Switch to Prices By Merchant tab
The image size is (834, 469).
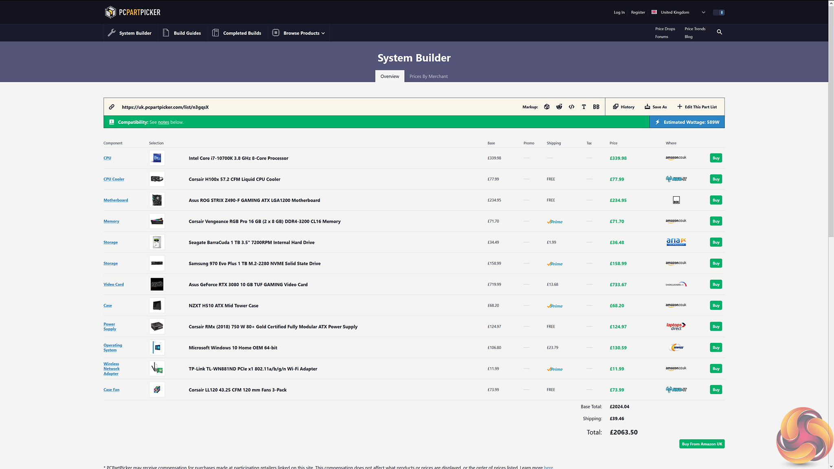[x=428, y=76]
